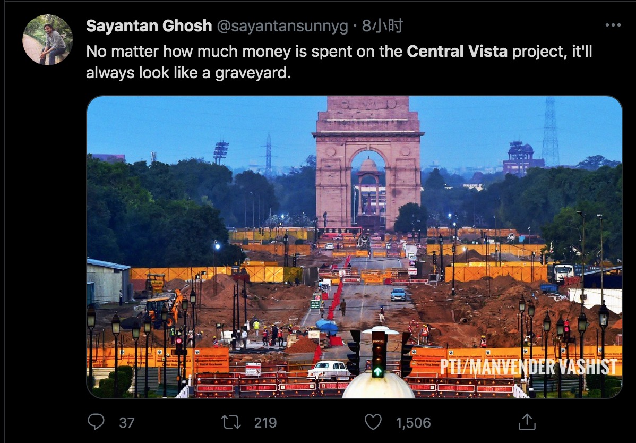The width and height of the screenshot is (636, 443).
Task: Open the share menu icon below the photo
Action: (x=527, y=422)
